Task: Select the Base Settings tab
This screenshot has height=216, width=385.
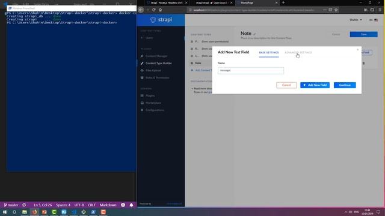Action: (269, 52)
